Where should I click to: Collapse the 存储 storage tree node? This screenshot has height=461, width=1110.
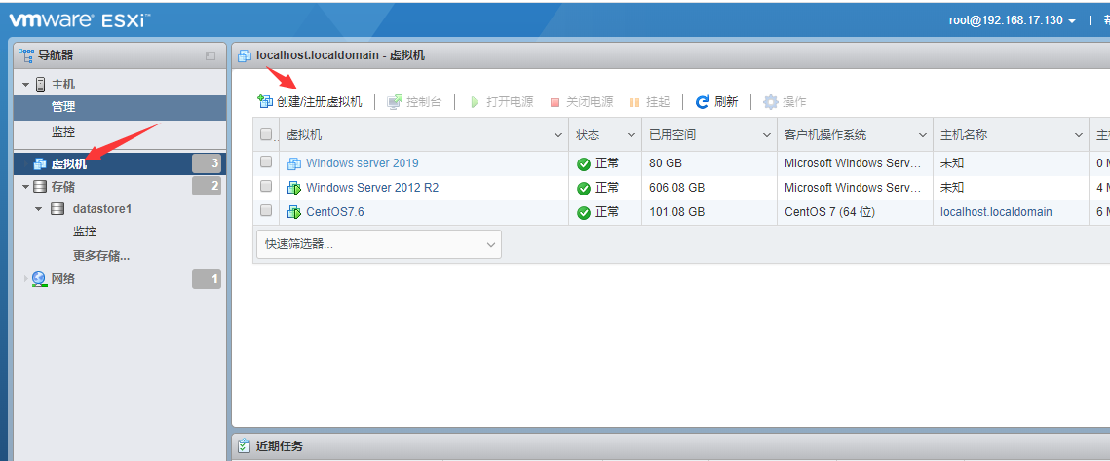click(26, 187)
